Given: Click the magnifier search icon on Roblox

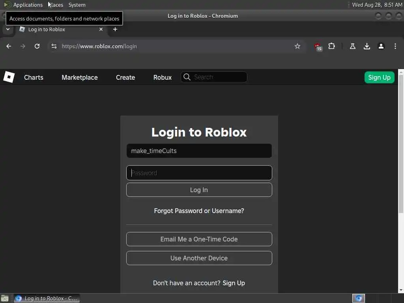Looking at the screenshot, I should (x=187, y=77).
